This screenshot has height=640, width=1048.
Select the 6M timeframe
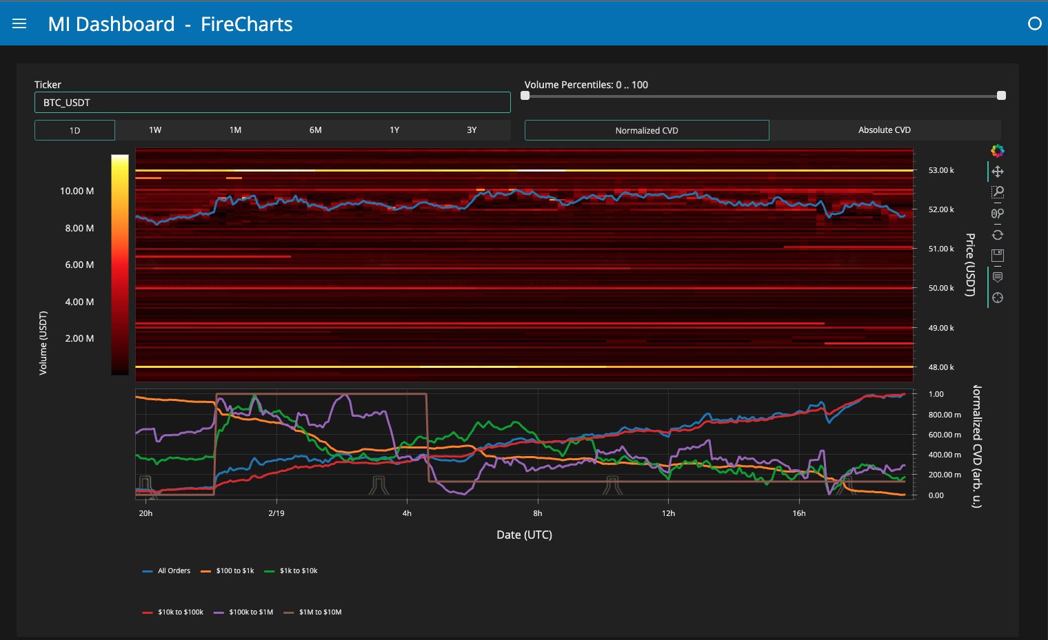(315, 130)
